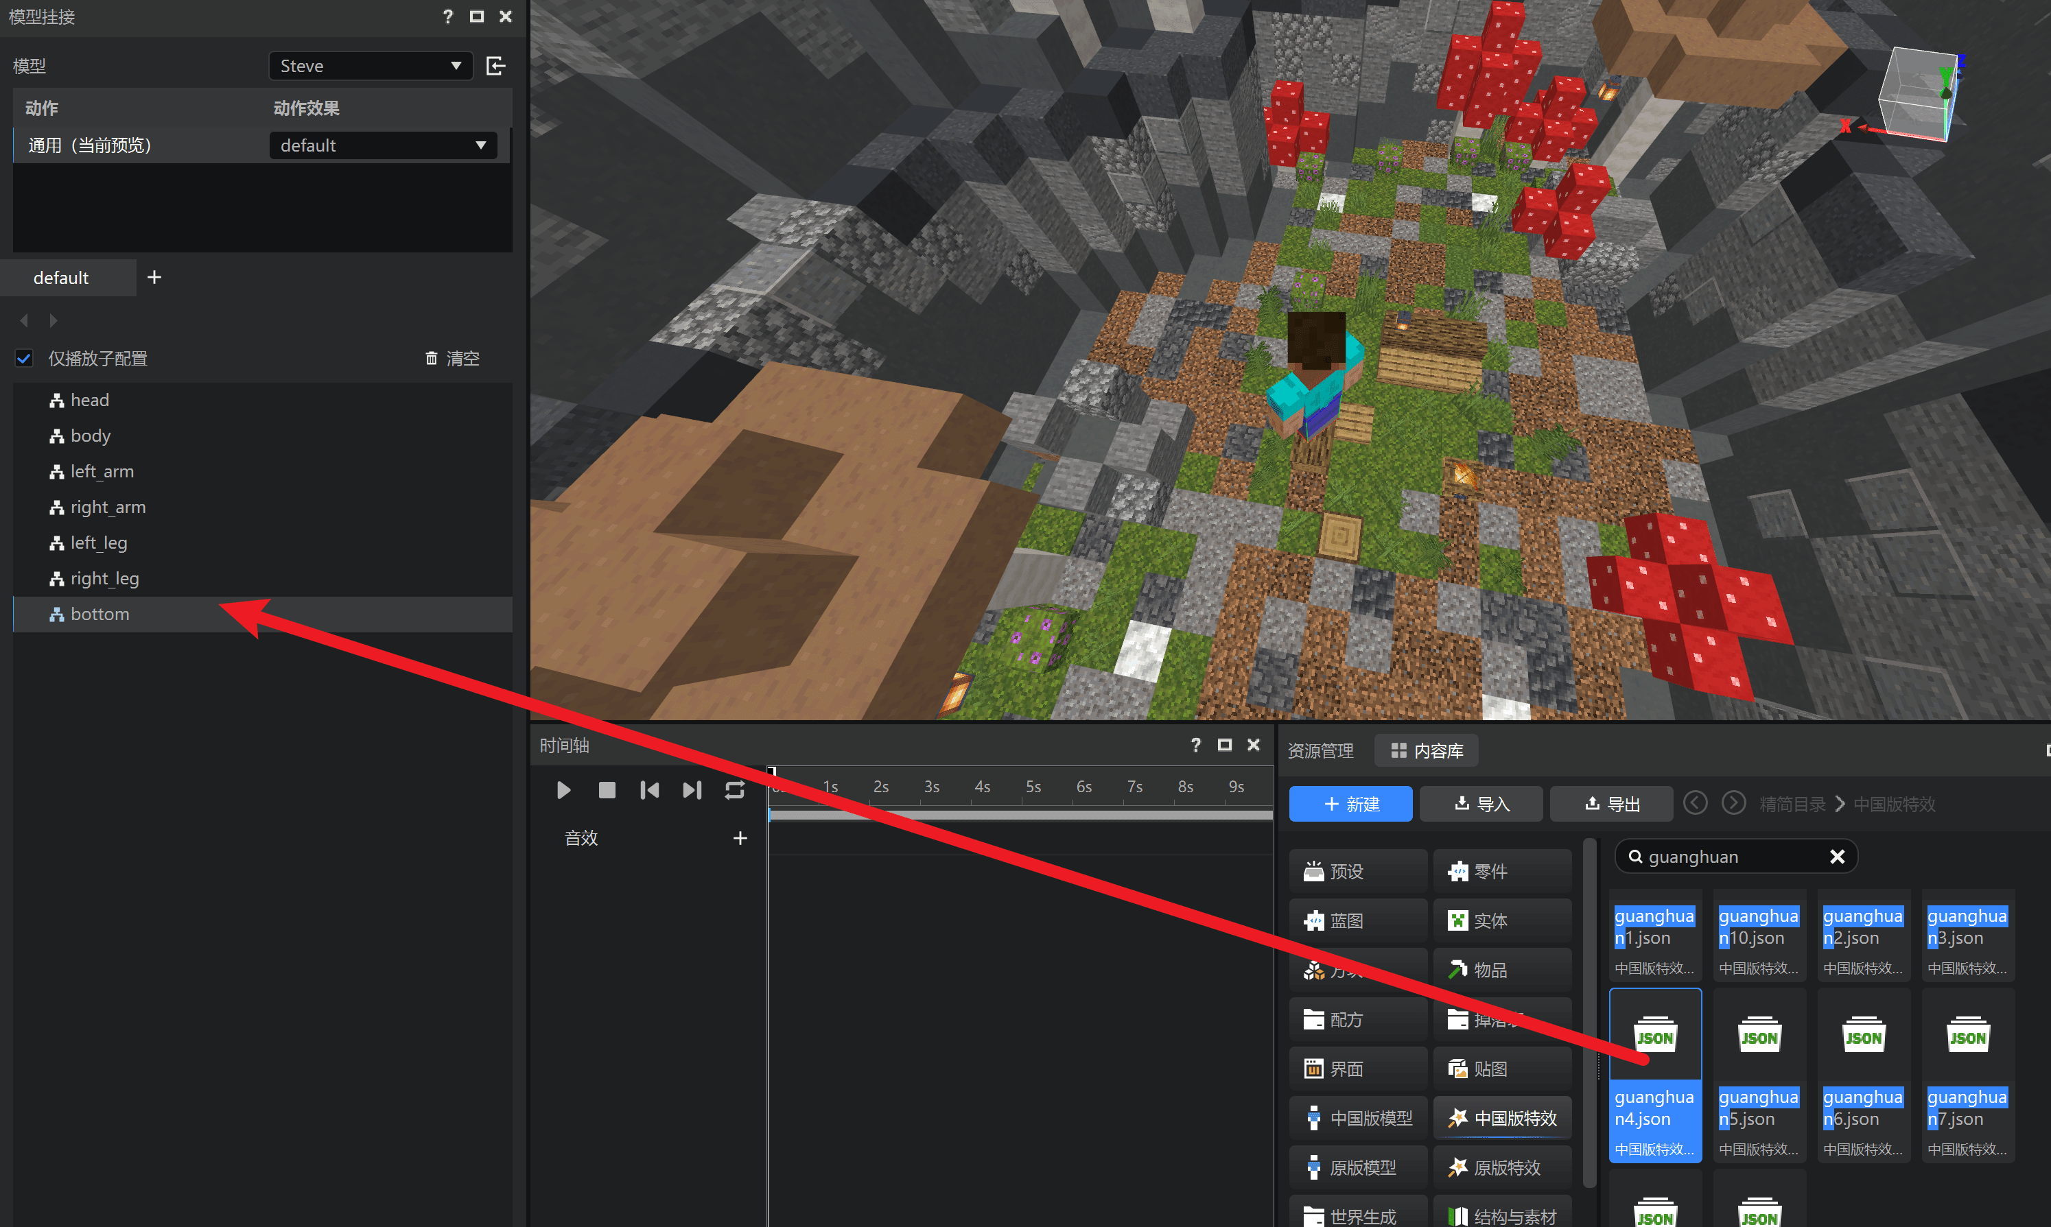
Task: Select the guanghuan6.json file
Action: 1863,1075
